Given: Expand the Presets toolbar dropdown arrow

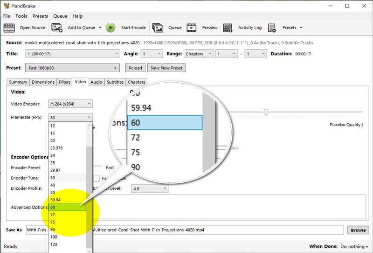Looking at the screenshot, I should [301, 28].
